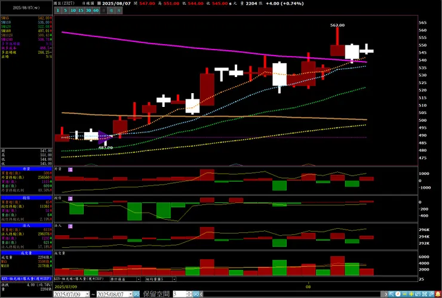The image size is (442, 298).
Task: Select the arrow pointer tool icon
Action: 391,294
